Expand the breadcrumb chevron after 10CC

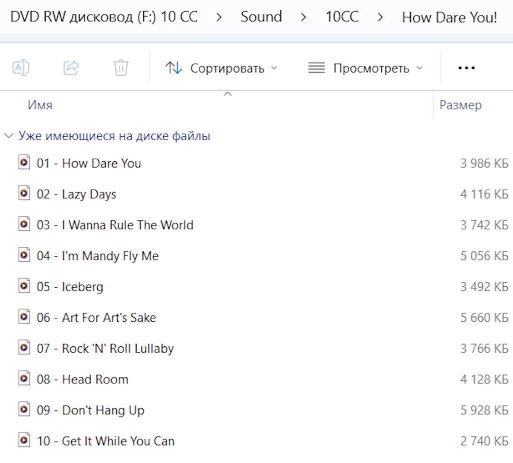[380, 17]
